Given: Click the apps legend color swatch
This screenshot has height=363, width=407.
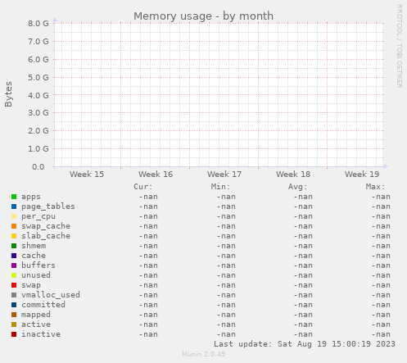Looking at the screenshot, I should tap(14, 197).
